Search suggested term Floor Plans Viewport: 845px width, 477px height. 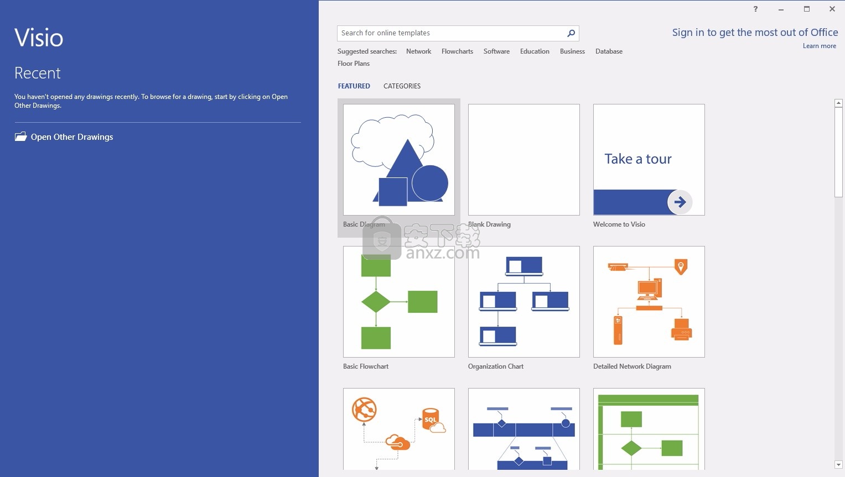354,64
